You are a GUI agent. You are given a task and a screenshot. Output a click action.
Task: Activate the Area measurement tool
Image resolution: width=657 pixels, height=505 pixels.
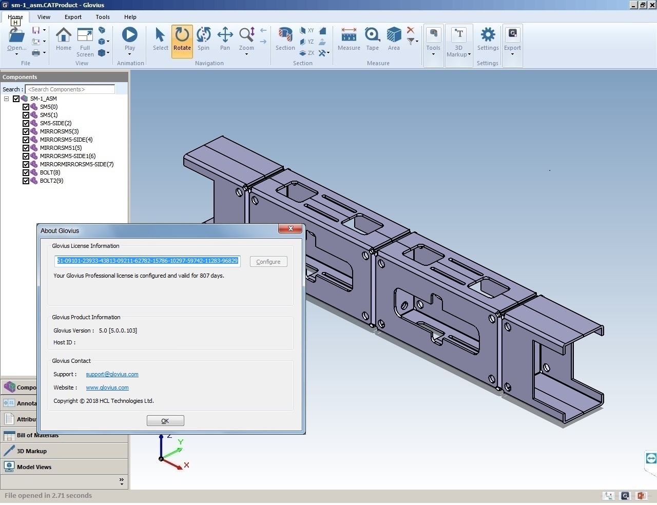point(394,35)
